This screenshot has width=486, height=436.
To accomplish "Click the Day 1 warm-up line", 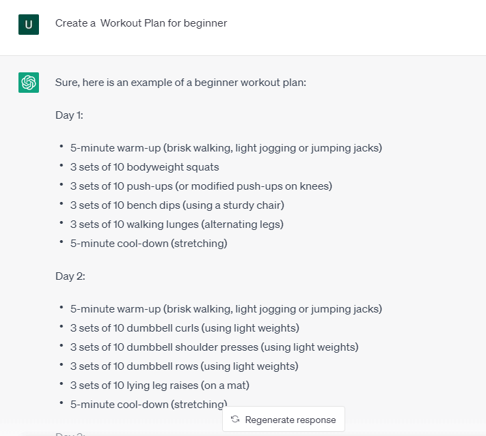I will (x=226, y=148).
